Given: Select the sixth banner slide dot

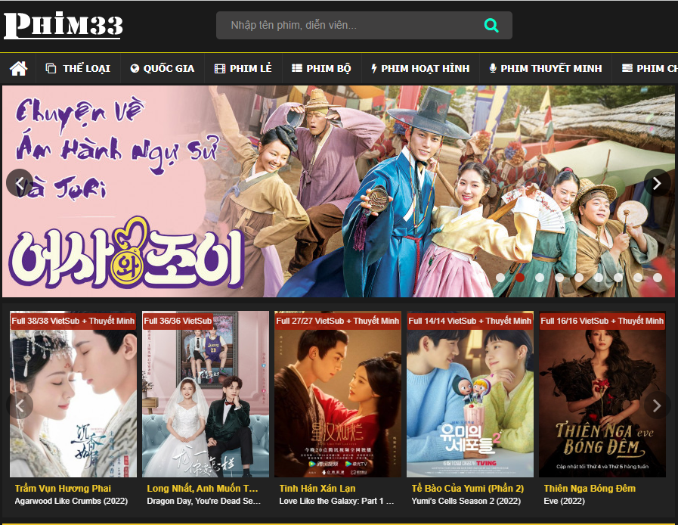Looking at the screenshot, I should click(599, 278).
